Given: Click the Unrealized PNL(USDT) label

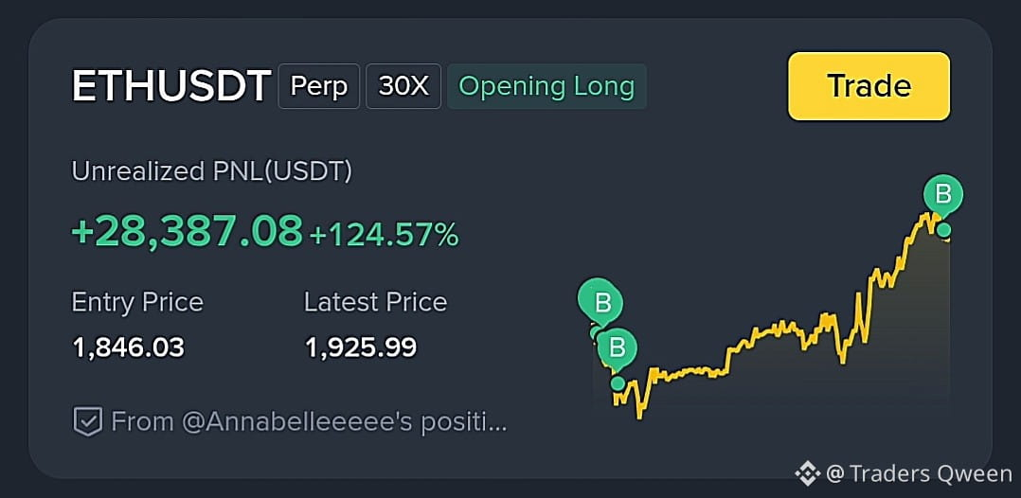Looking at the screenshot, I should (211, 171).
